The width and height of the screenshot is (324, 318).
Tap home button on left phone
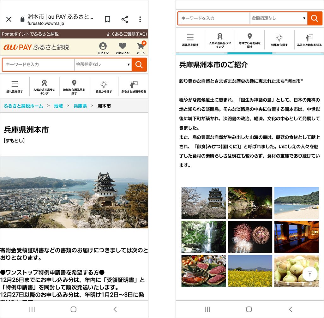click(73, 309)
